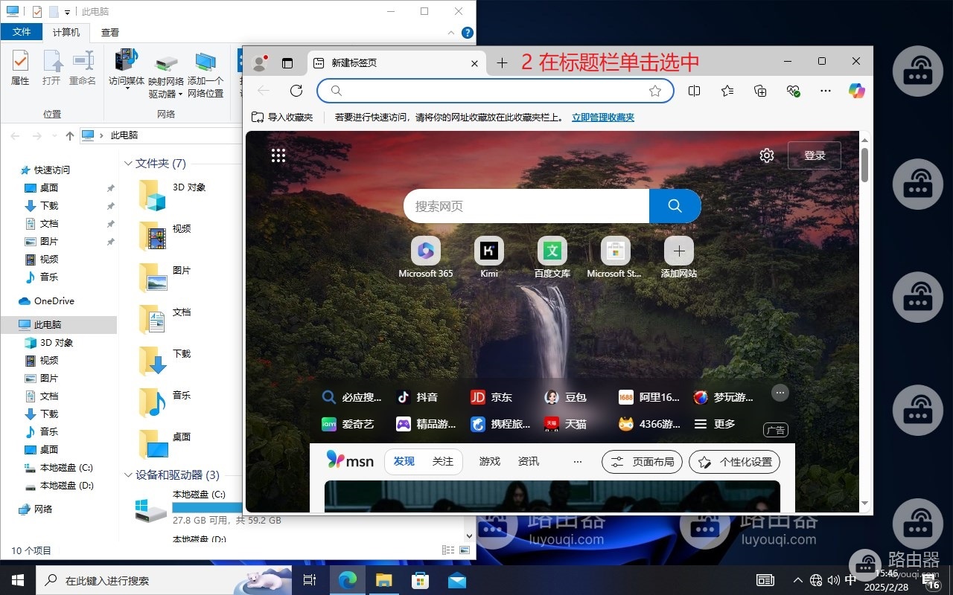Open Mail app from taskbar
Viewport: 953px width, 595px height.
point(456,580)
